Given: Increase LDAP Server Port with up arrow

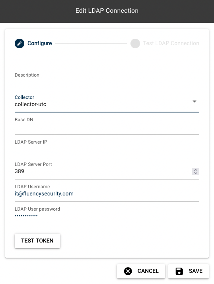Looking at the screenshot, I should click(196, 170).
